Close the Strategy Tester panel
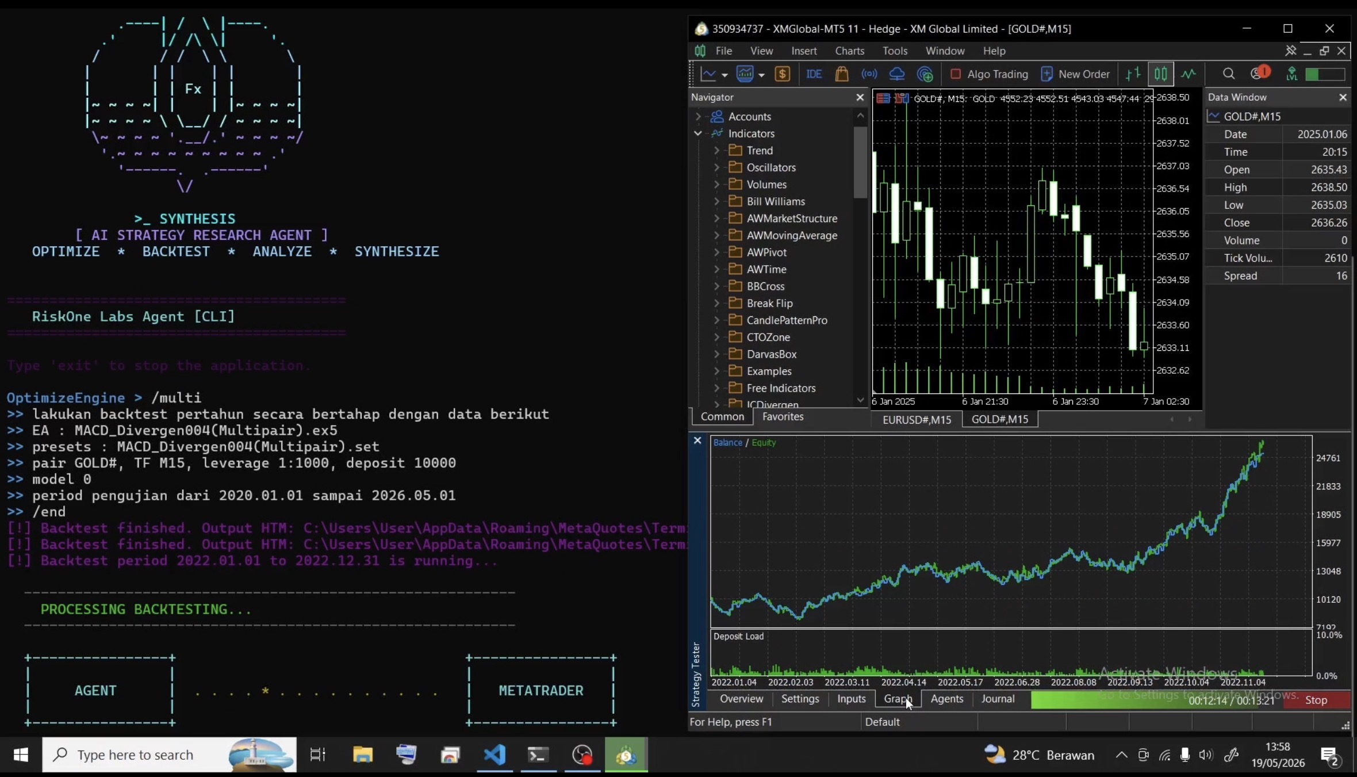Screen dimensions: 1357x777 tap(697, 441)
